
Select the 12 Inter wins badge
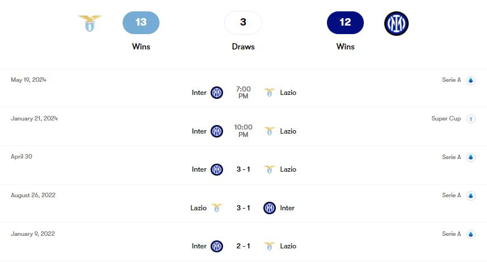[x=345, y=23]
